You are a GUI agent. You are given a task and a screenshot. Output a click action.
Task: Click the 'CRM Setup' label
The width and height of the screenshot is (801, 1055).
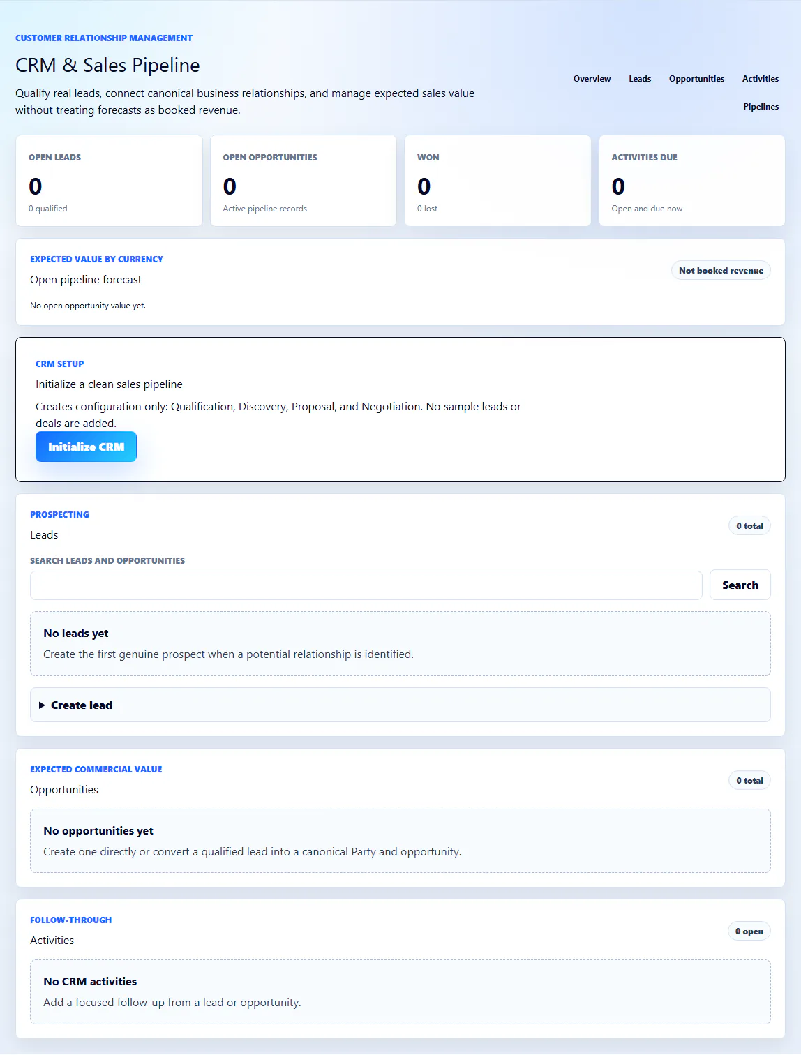(x=59, y=364)
